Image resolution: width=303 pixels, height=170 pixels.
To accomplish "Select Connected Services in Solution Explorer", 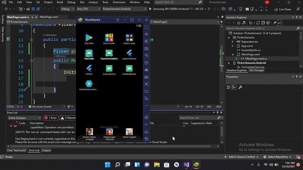I will tap(252, 67).
